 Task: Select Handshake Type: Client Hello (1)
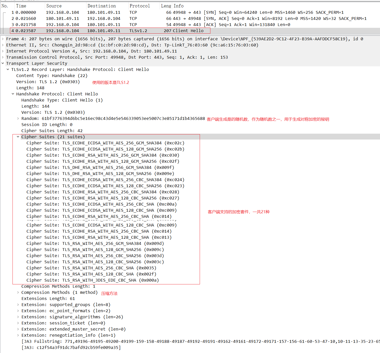coord(62,100)
